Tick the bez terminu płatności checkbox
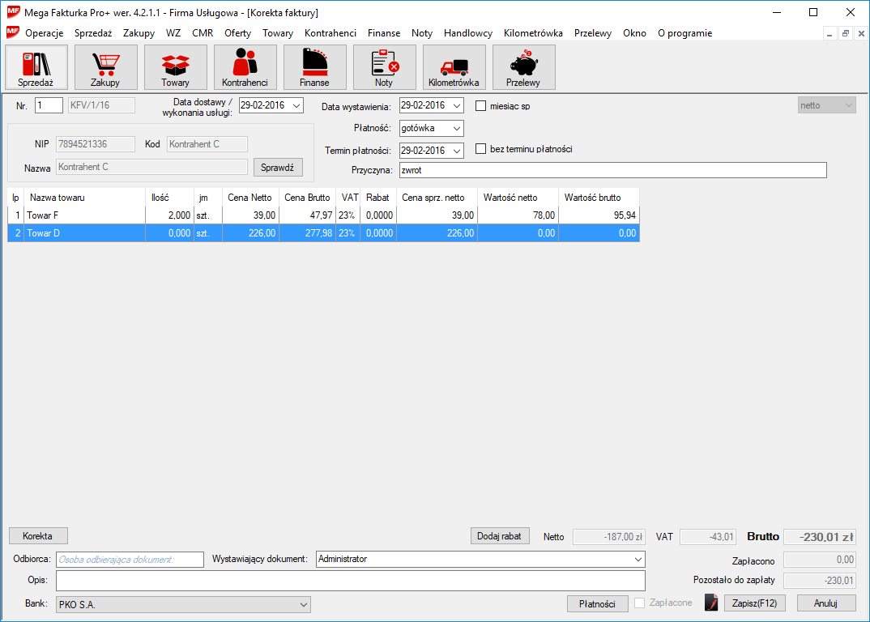The height and width of the screenshot is (622, 870). coord(480,149)
